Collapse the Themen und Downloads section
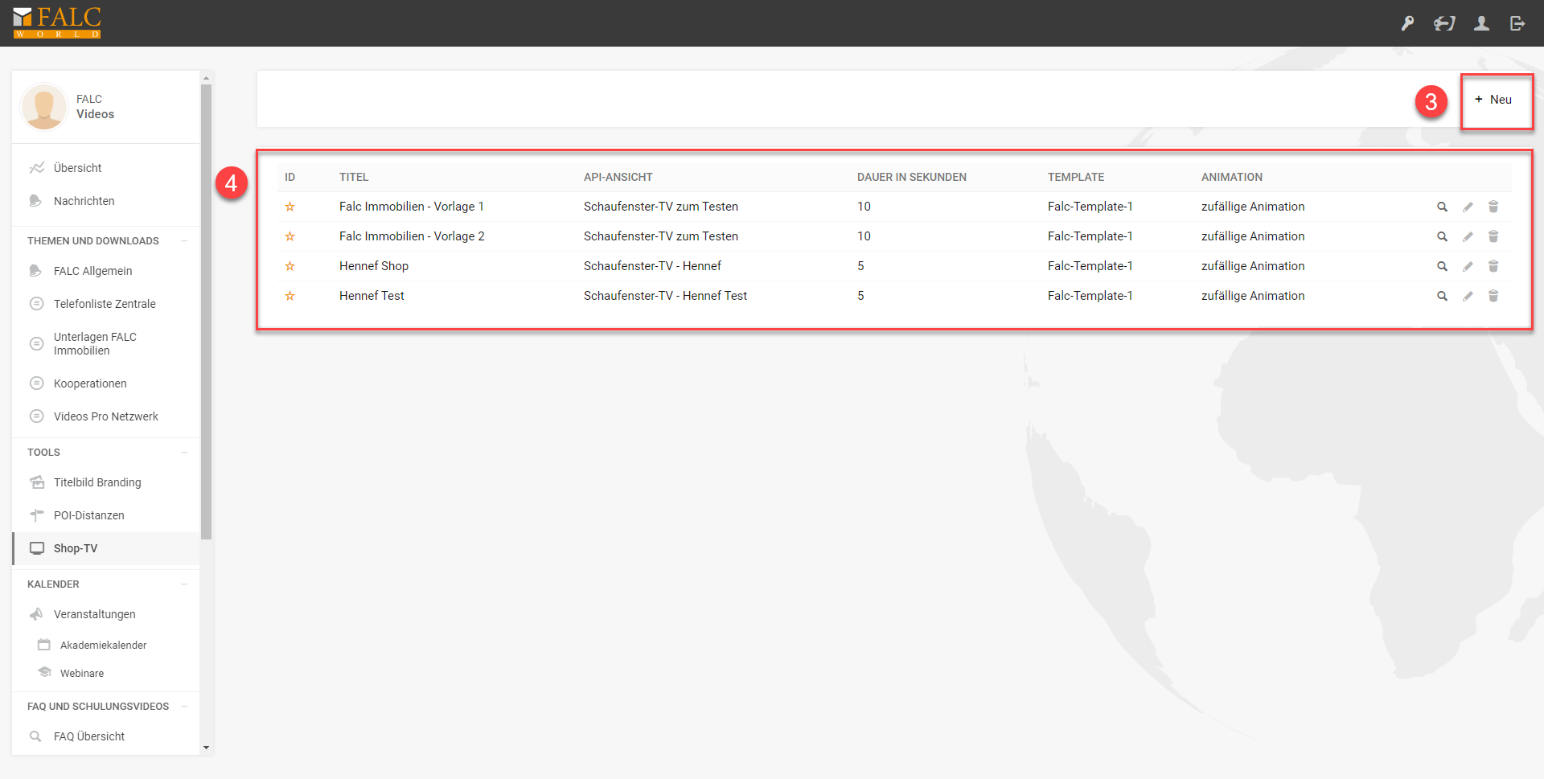This screenshot has height=779, width=1544. [184, 241]
